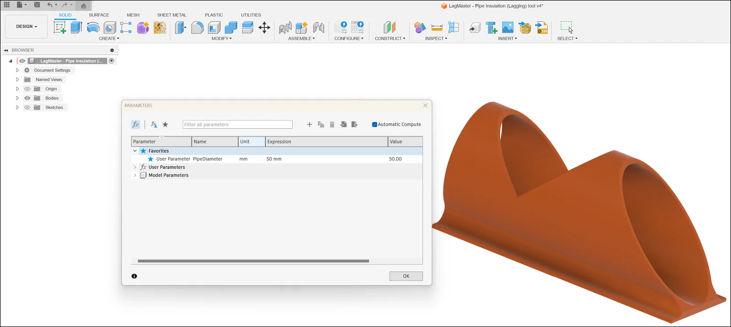Collapse the Favorites group
The image size is (731, 327).
(135, 151)
